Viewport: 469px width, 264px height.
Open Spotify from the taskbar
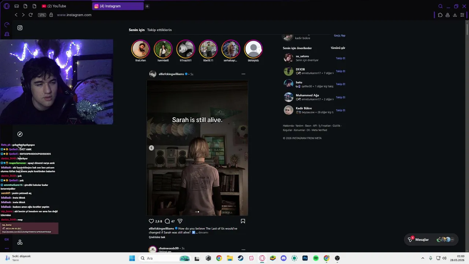click(315, 258)
